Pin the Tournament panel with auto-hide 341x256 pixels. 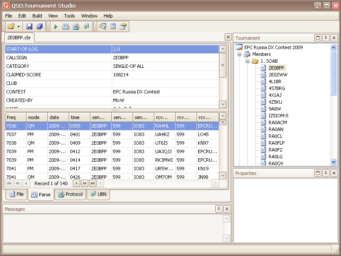326,38
